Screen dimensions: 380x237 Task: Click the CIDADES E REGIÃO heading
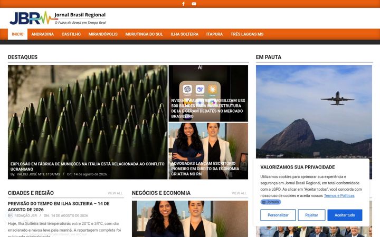(31, 193)
